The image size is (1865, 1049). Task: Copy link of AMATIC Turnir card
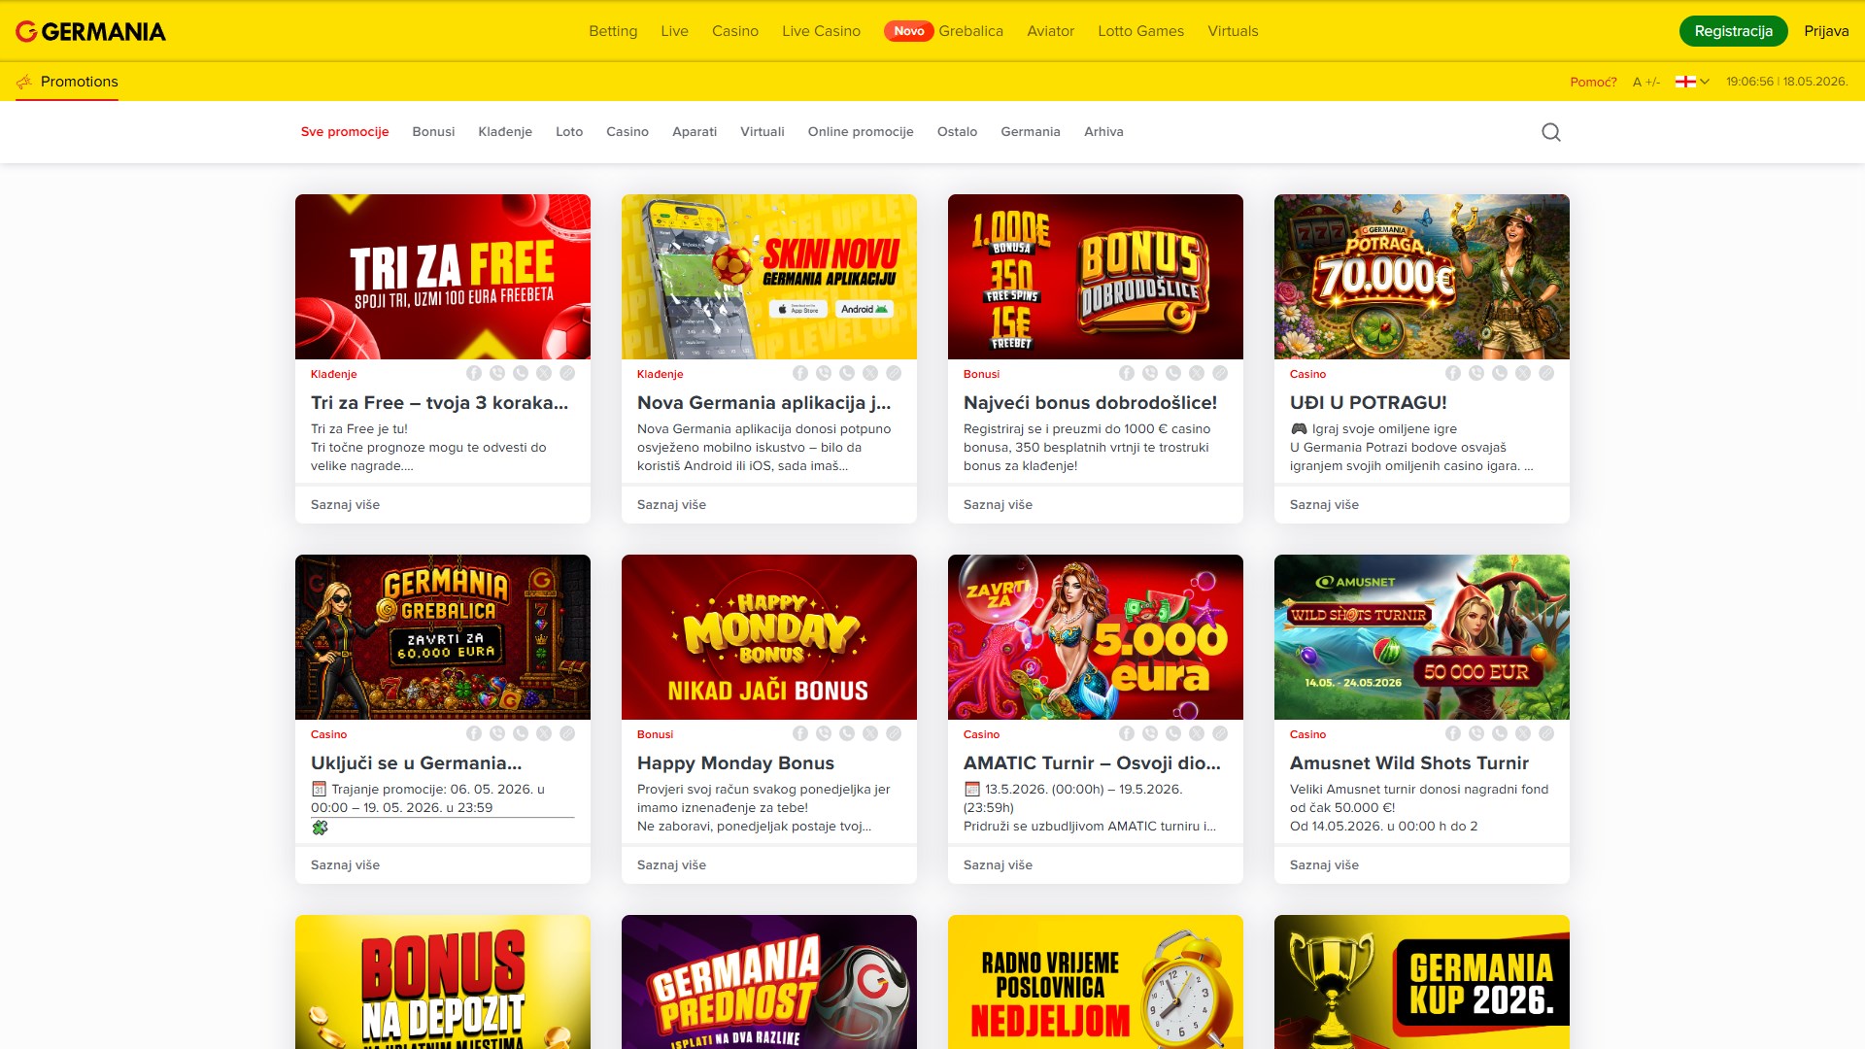(1220, 733)
